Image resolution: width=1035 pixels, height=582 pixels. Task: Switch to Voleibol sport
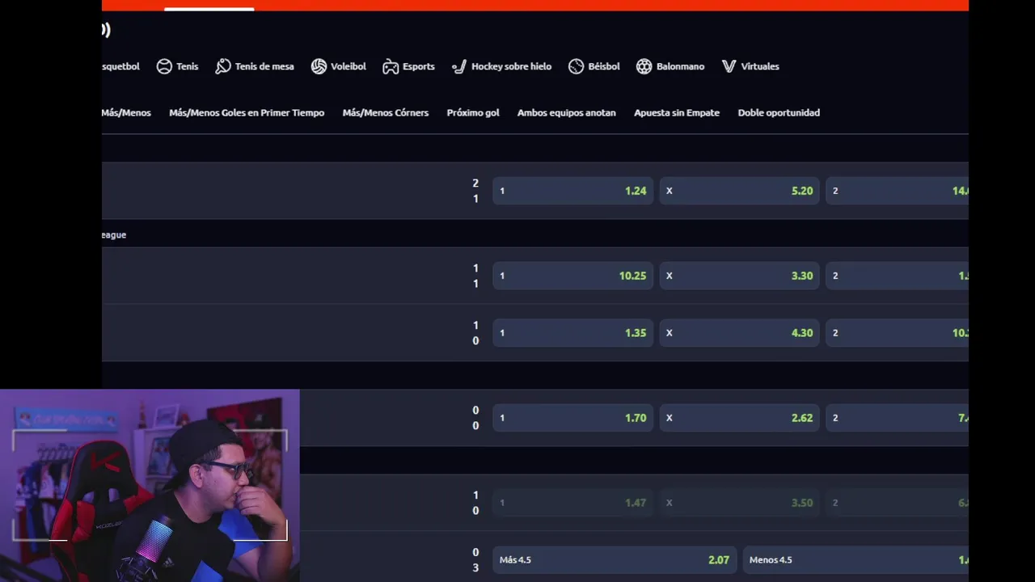coord(349,66)
